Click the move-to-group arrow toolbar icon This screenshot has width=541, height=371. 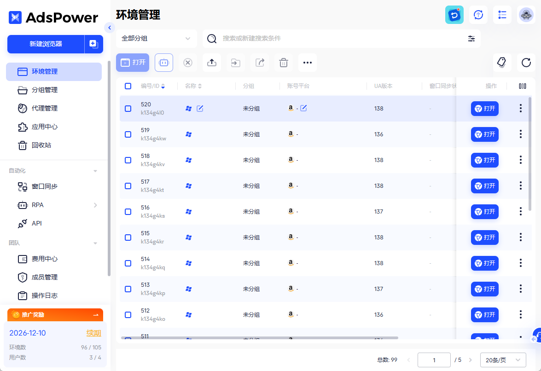(x=236, y=63)
